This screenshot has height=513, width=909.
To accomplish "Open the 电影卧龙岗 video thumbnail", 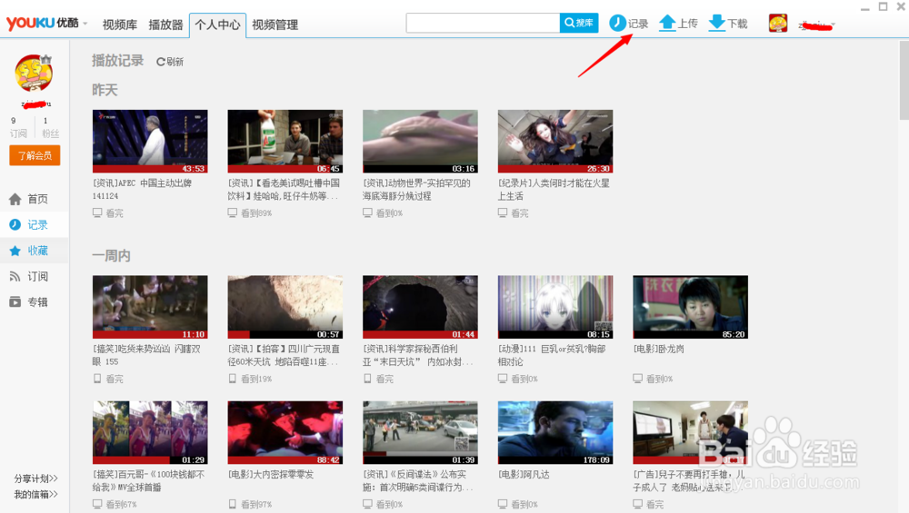I will pos(691,307).
